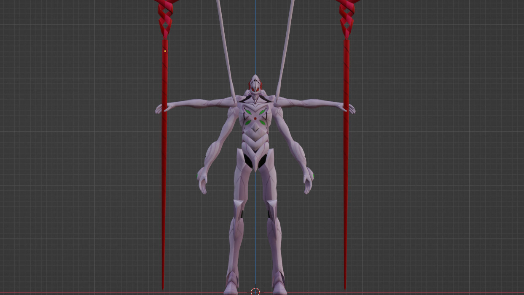
Task: Click the model's left-side foot
Action: 231,285
